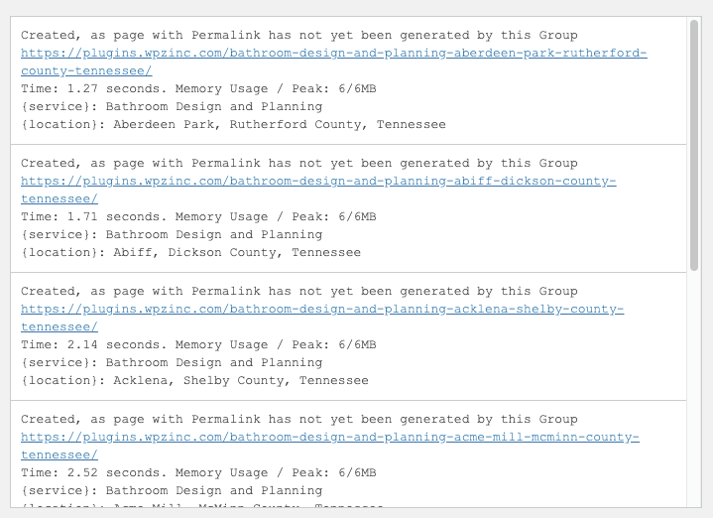Click the service line in the Acklena entry

(172, 363)
